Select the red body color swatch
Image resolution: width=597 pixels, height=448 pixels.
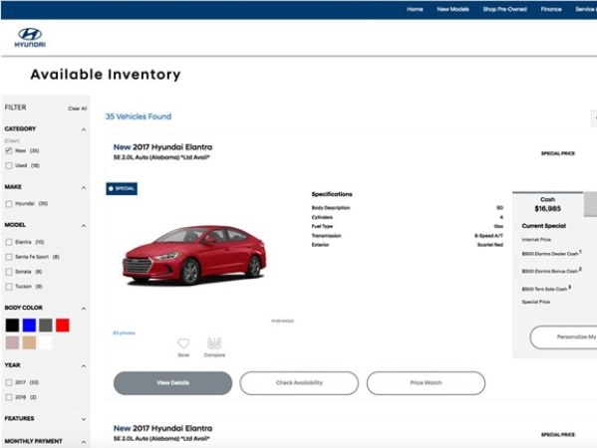pos(63,326)
